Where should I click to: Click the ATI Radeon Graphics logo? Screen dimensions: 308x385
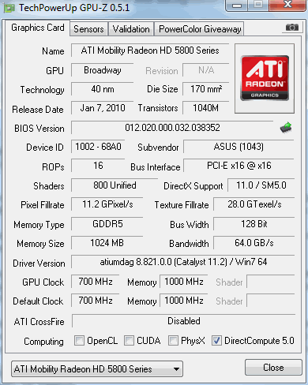tap(265, 78)
